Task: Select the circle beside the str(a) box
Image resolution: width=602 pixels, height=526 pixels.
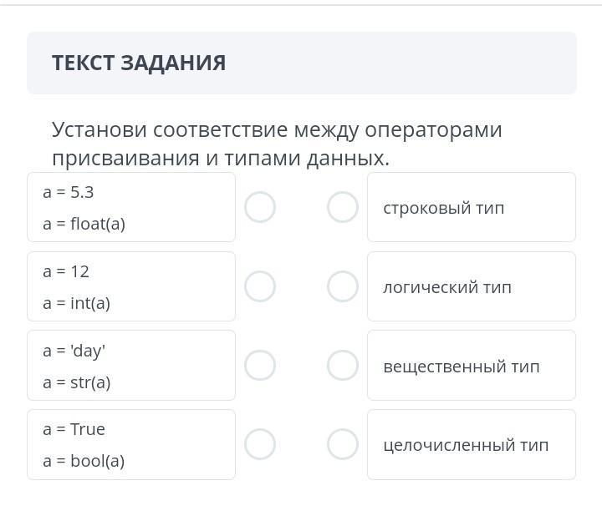Action: (x=260, y=365)
